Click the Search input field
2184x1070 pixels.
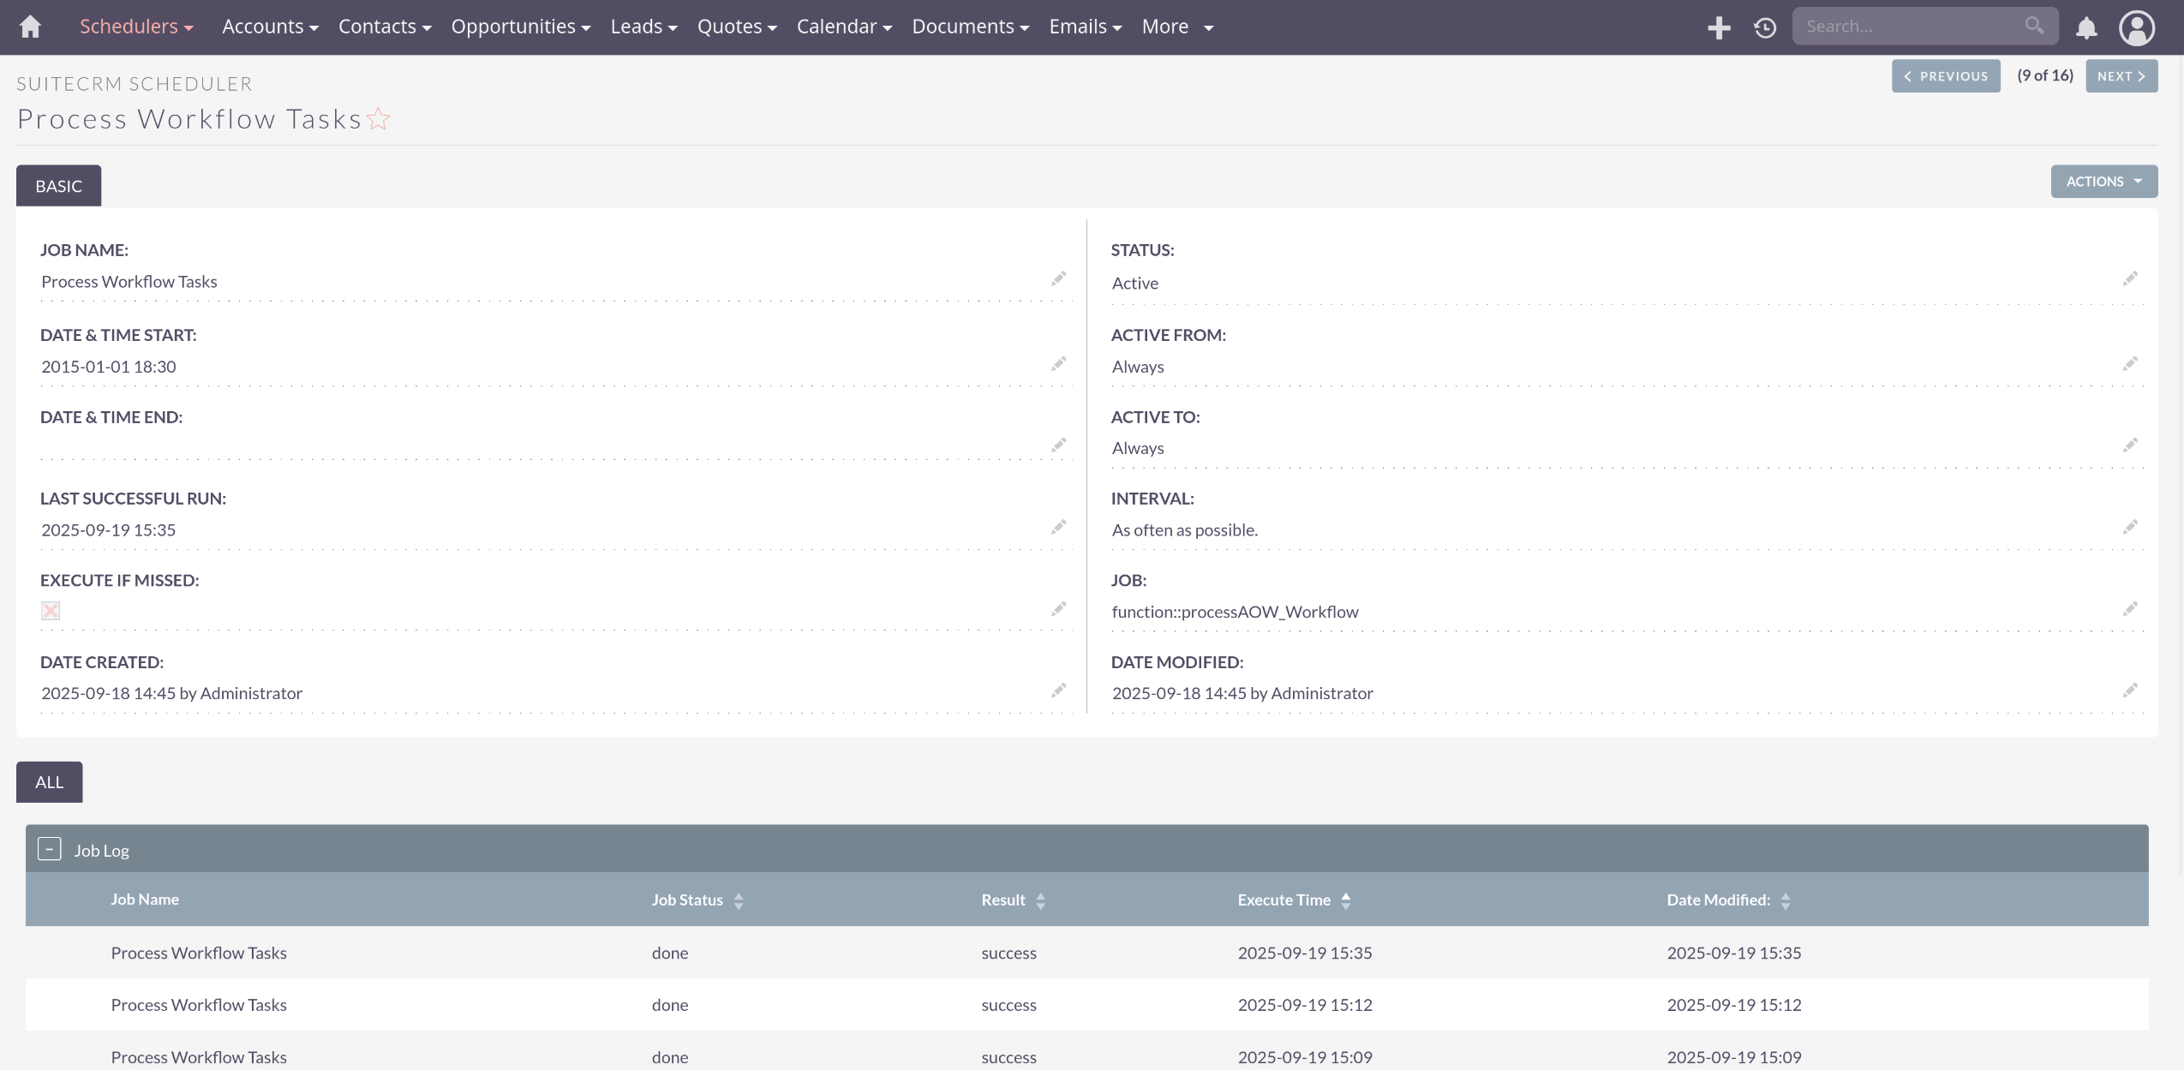pos(1911,27)
